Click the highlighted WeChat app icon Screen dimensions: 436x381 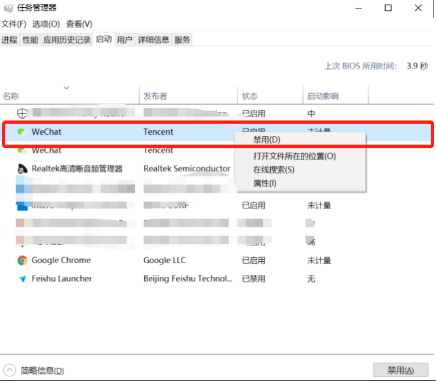[22, 132]
